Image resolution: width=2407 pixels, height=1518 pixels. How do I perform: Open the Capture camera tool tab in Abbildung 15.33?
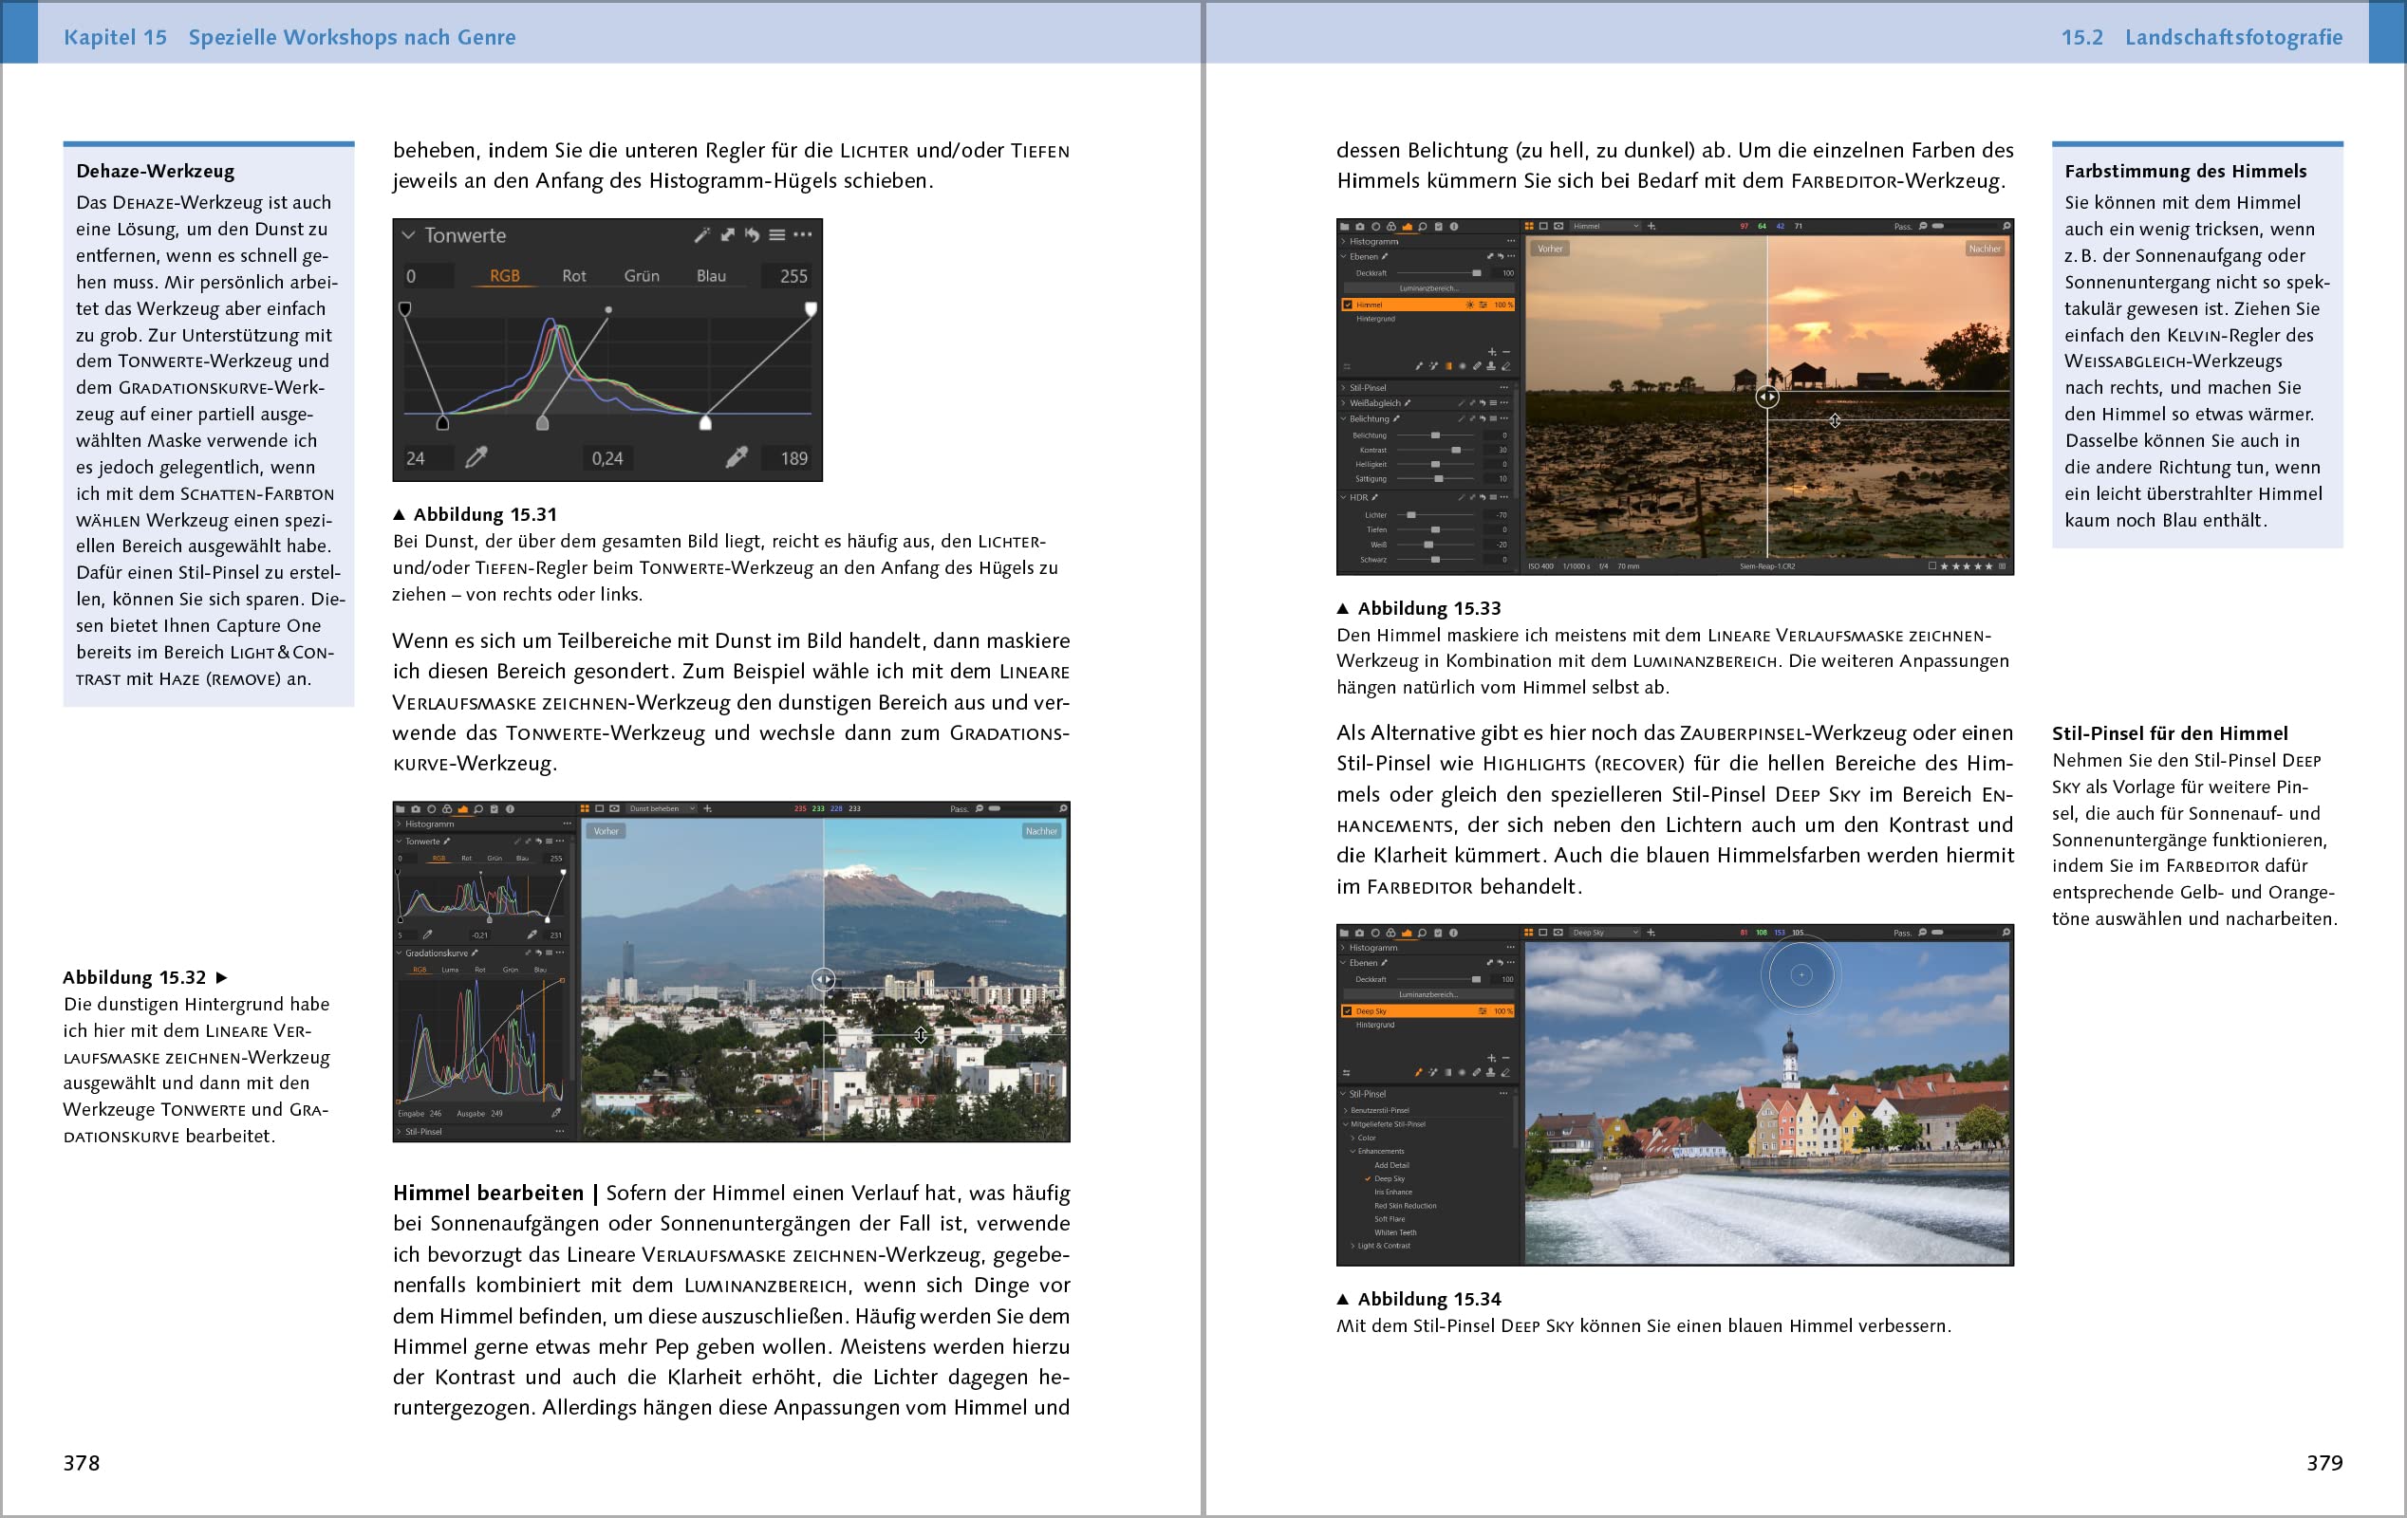coord(1359,227)
